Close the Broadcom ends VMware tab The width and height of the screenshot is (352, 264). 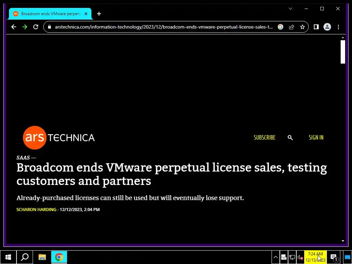click(x=86, y=14)
